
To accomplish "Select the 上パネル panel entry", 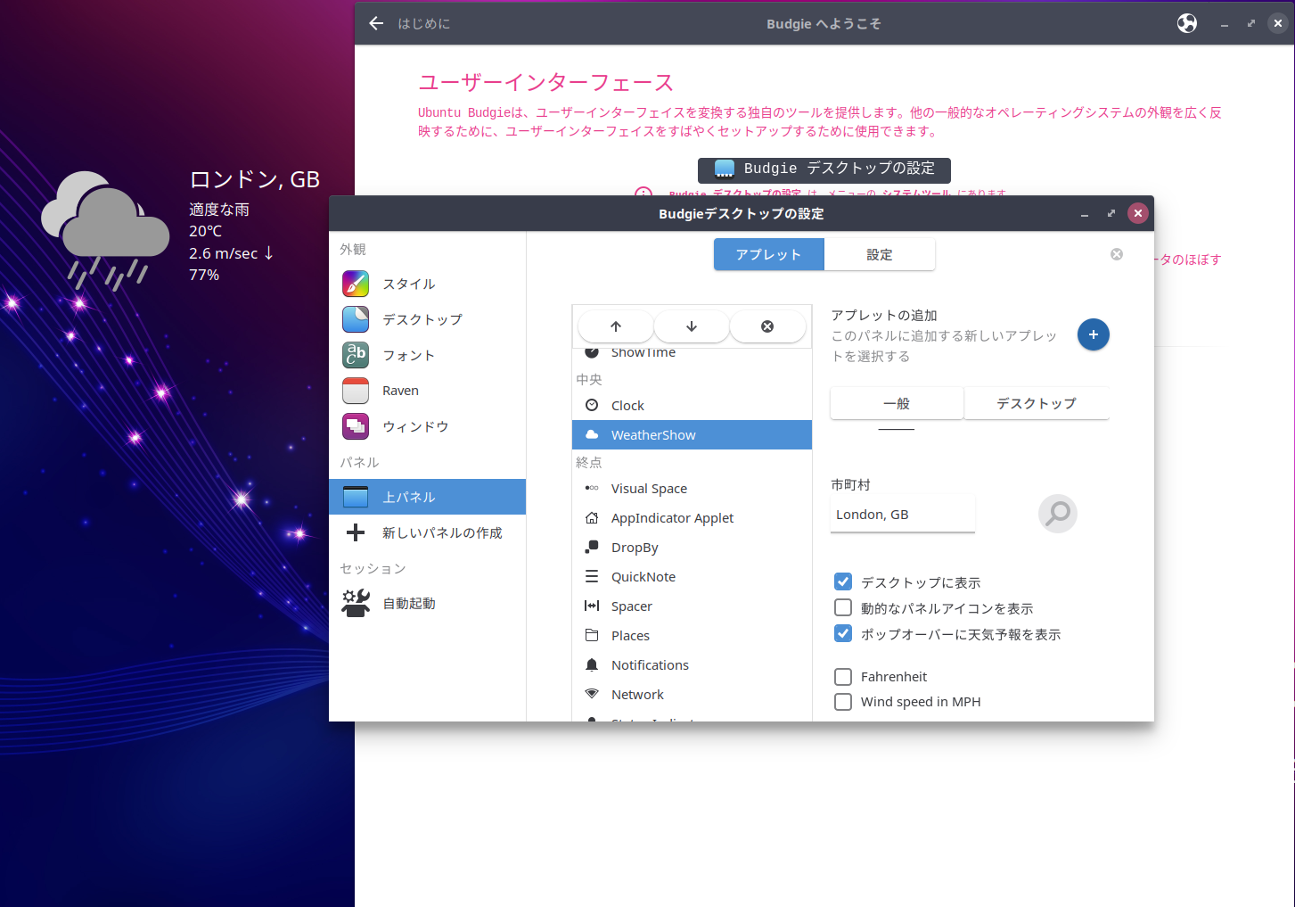I will pyautogui.click(x=427, y=497).
